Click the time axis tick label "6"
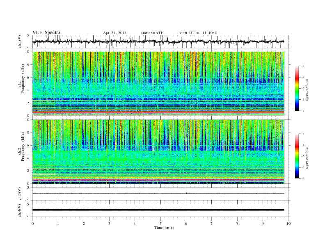The width and height of the screenshot is (325, 251). pos(186,224)
